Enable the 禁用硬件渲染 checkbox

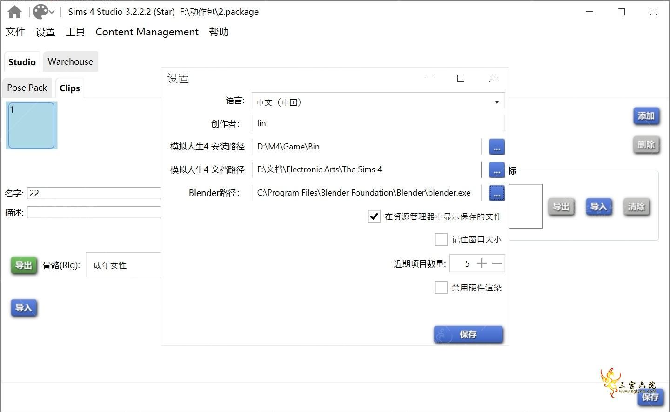pos(441,288)
